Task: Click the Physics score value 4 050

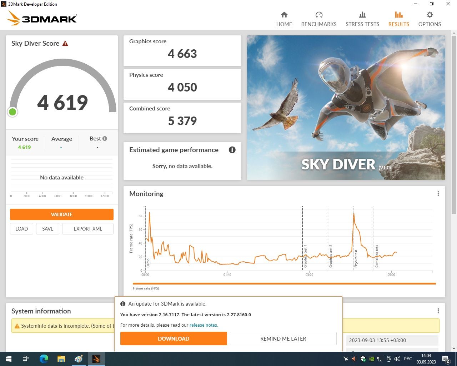Action: 182,88
